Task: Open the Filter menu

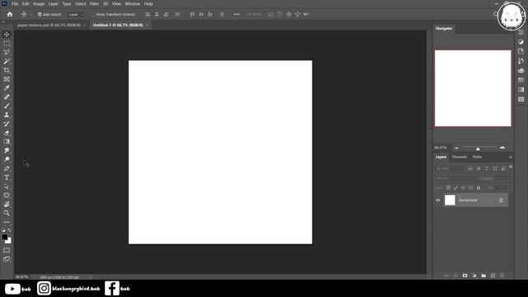Action: pyautogui.click(x=94, y=4)
